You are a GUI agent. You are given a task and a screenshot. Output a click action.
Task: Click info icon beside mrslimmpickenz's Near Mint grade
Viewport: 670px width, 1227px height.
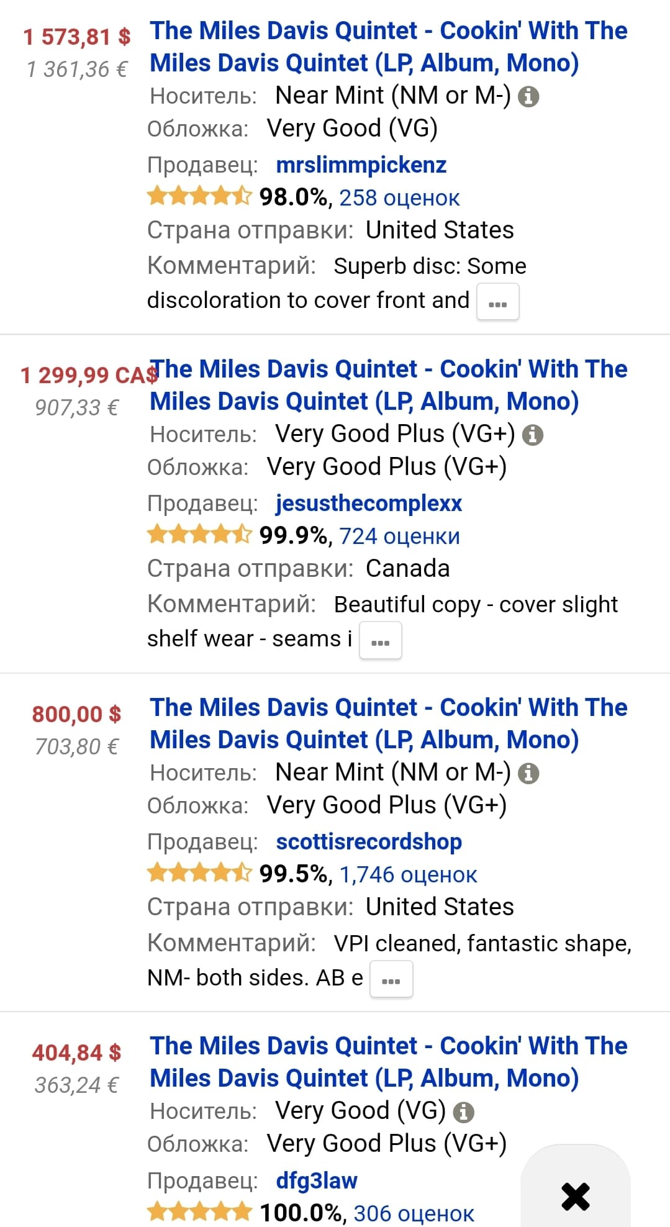coord(528,97)
